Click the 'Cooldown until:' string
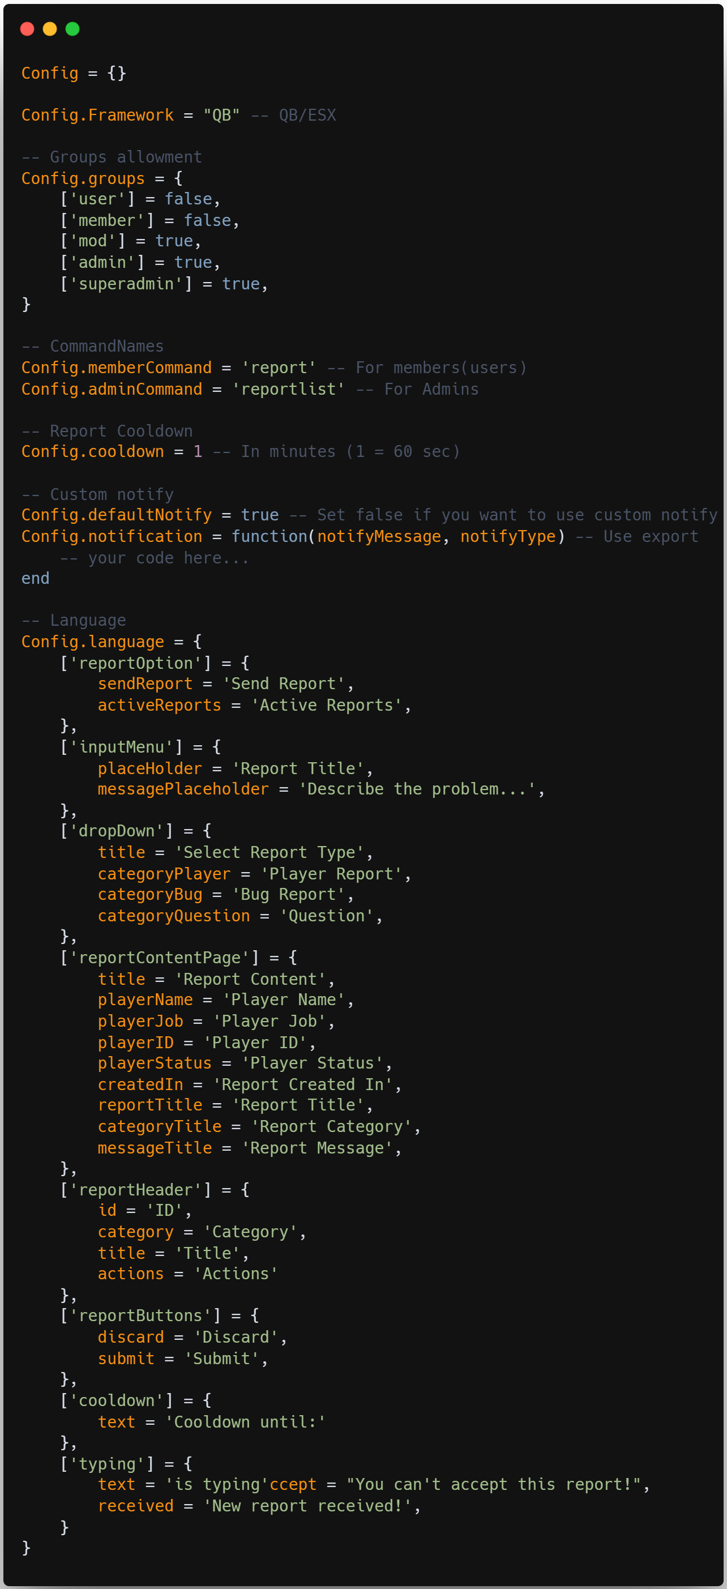This screenshot has height=1589, width=727. coord(245,1422)
